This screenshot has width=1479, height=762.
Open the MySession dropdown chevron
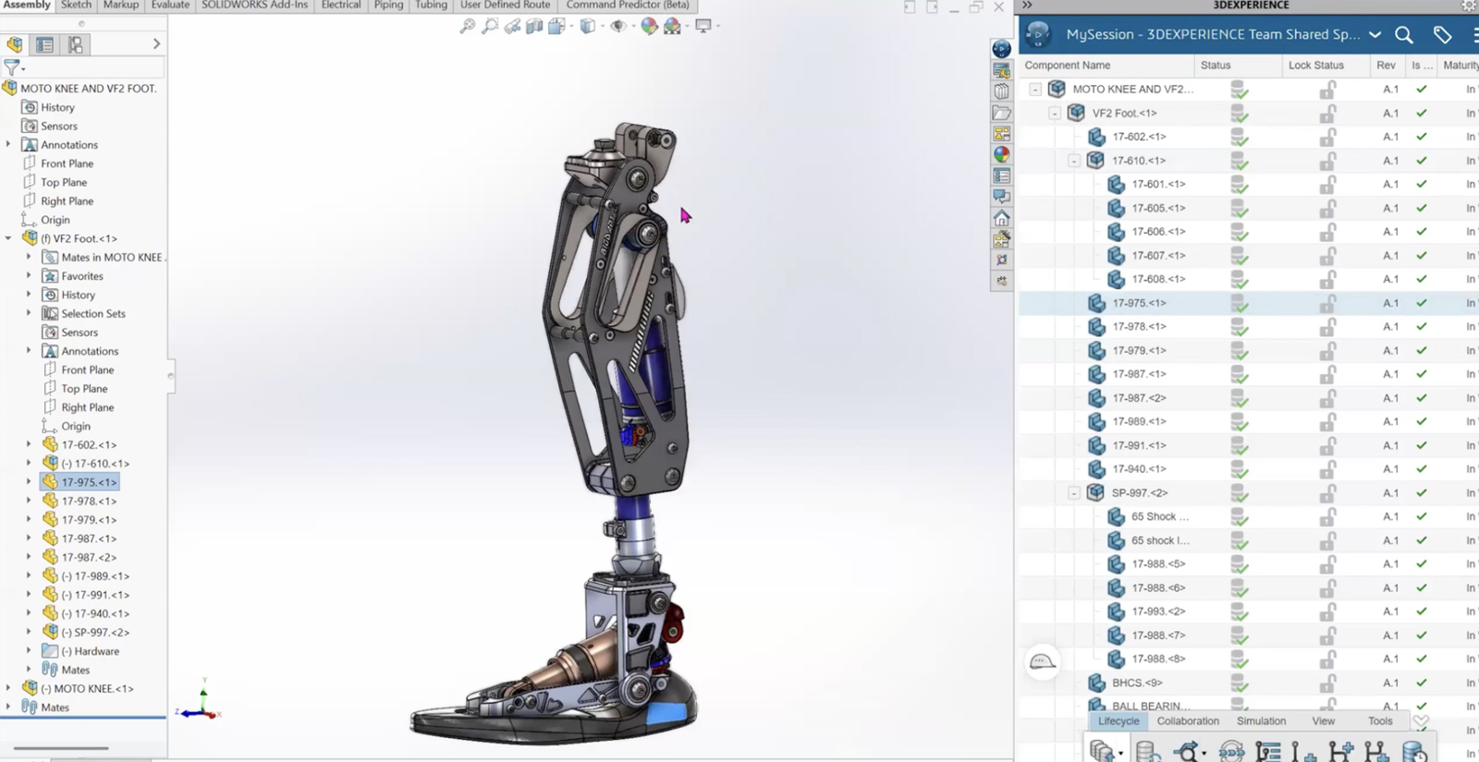[x=1375, y=35]
